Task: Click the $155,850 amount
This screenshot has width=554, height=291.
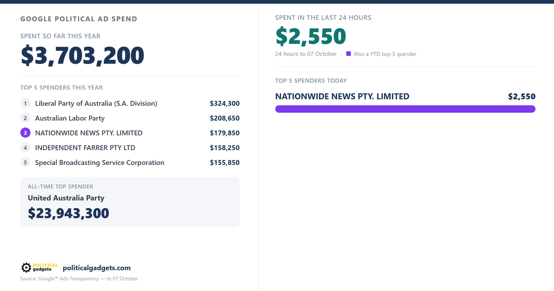Action: pyautogui.click(x=225, y=163)
